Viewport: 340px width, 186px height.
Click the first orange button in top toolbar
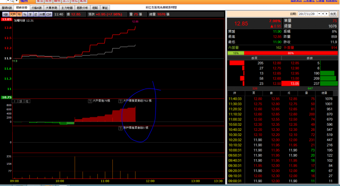pos(40,1)
